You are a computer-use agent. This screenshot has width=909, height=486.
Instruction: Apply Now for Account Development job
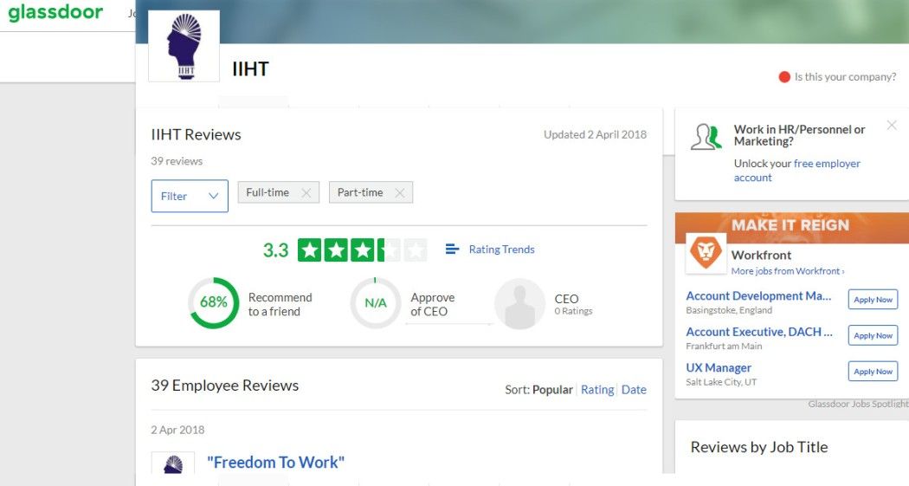[873, 300]
